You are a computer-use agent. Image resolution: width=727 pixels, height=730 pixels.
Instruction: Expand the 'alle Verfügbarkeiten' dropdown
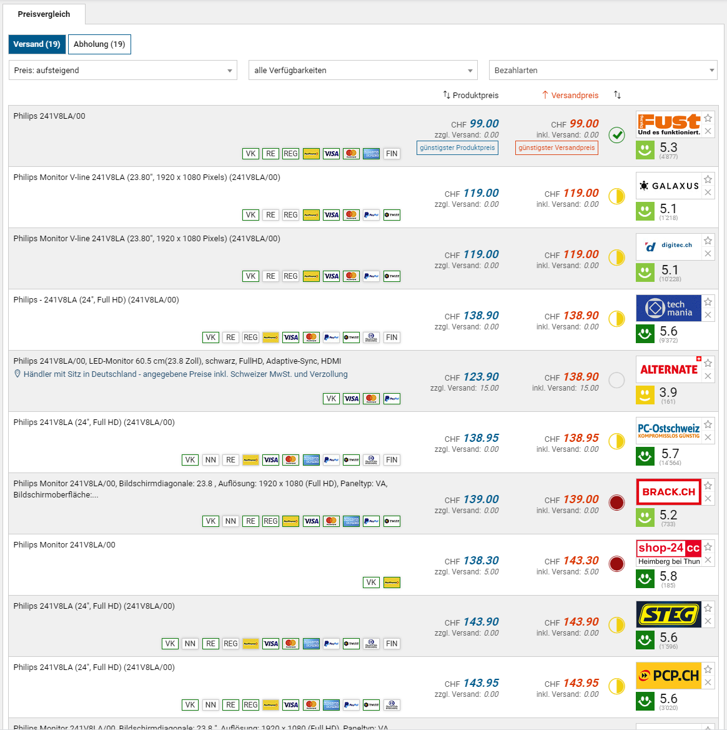click(x=363, y=70)
